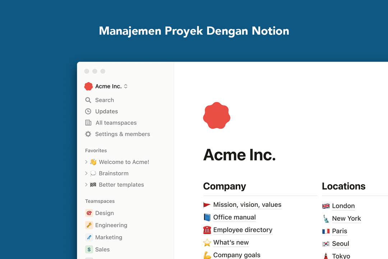The width and height of the screenshot is (388, 259).
Task: Click the Marketing pen icon
Action: click(89, 237)
